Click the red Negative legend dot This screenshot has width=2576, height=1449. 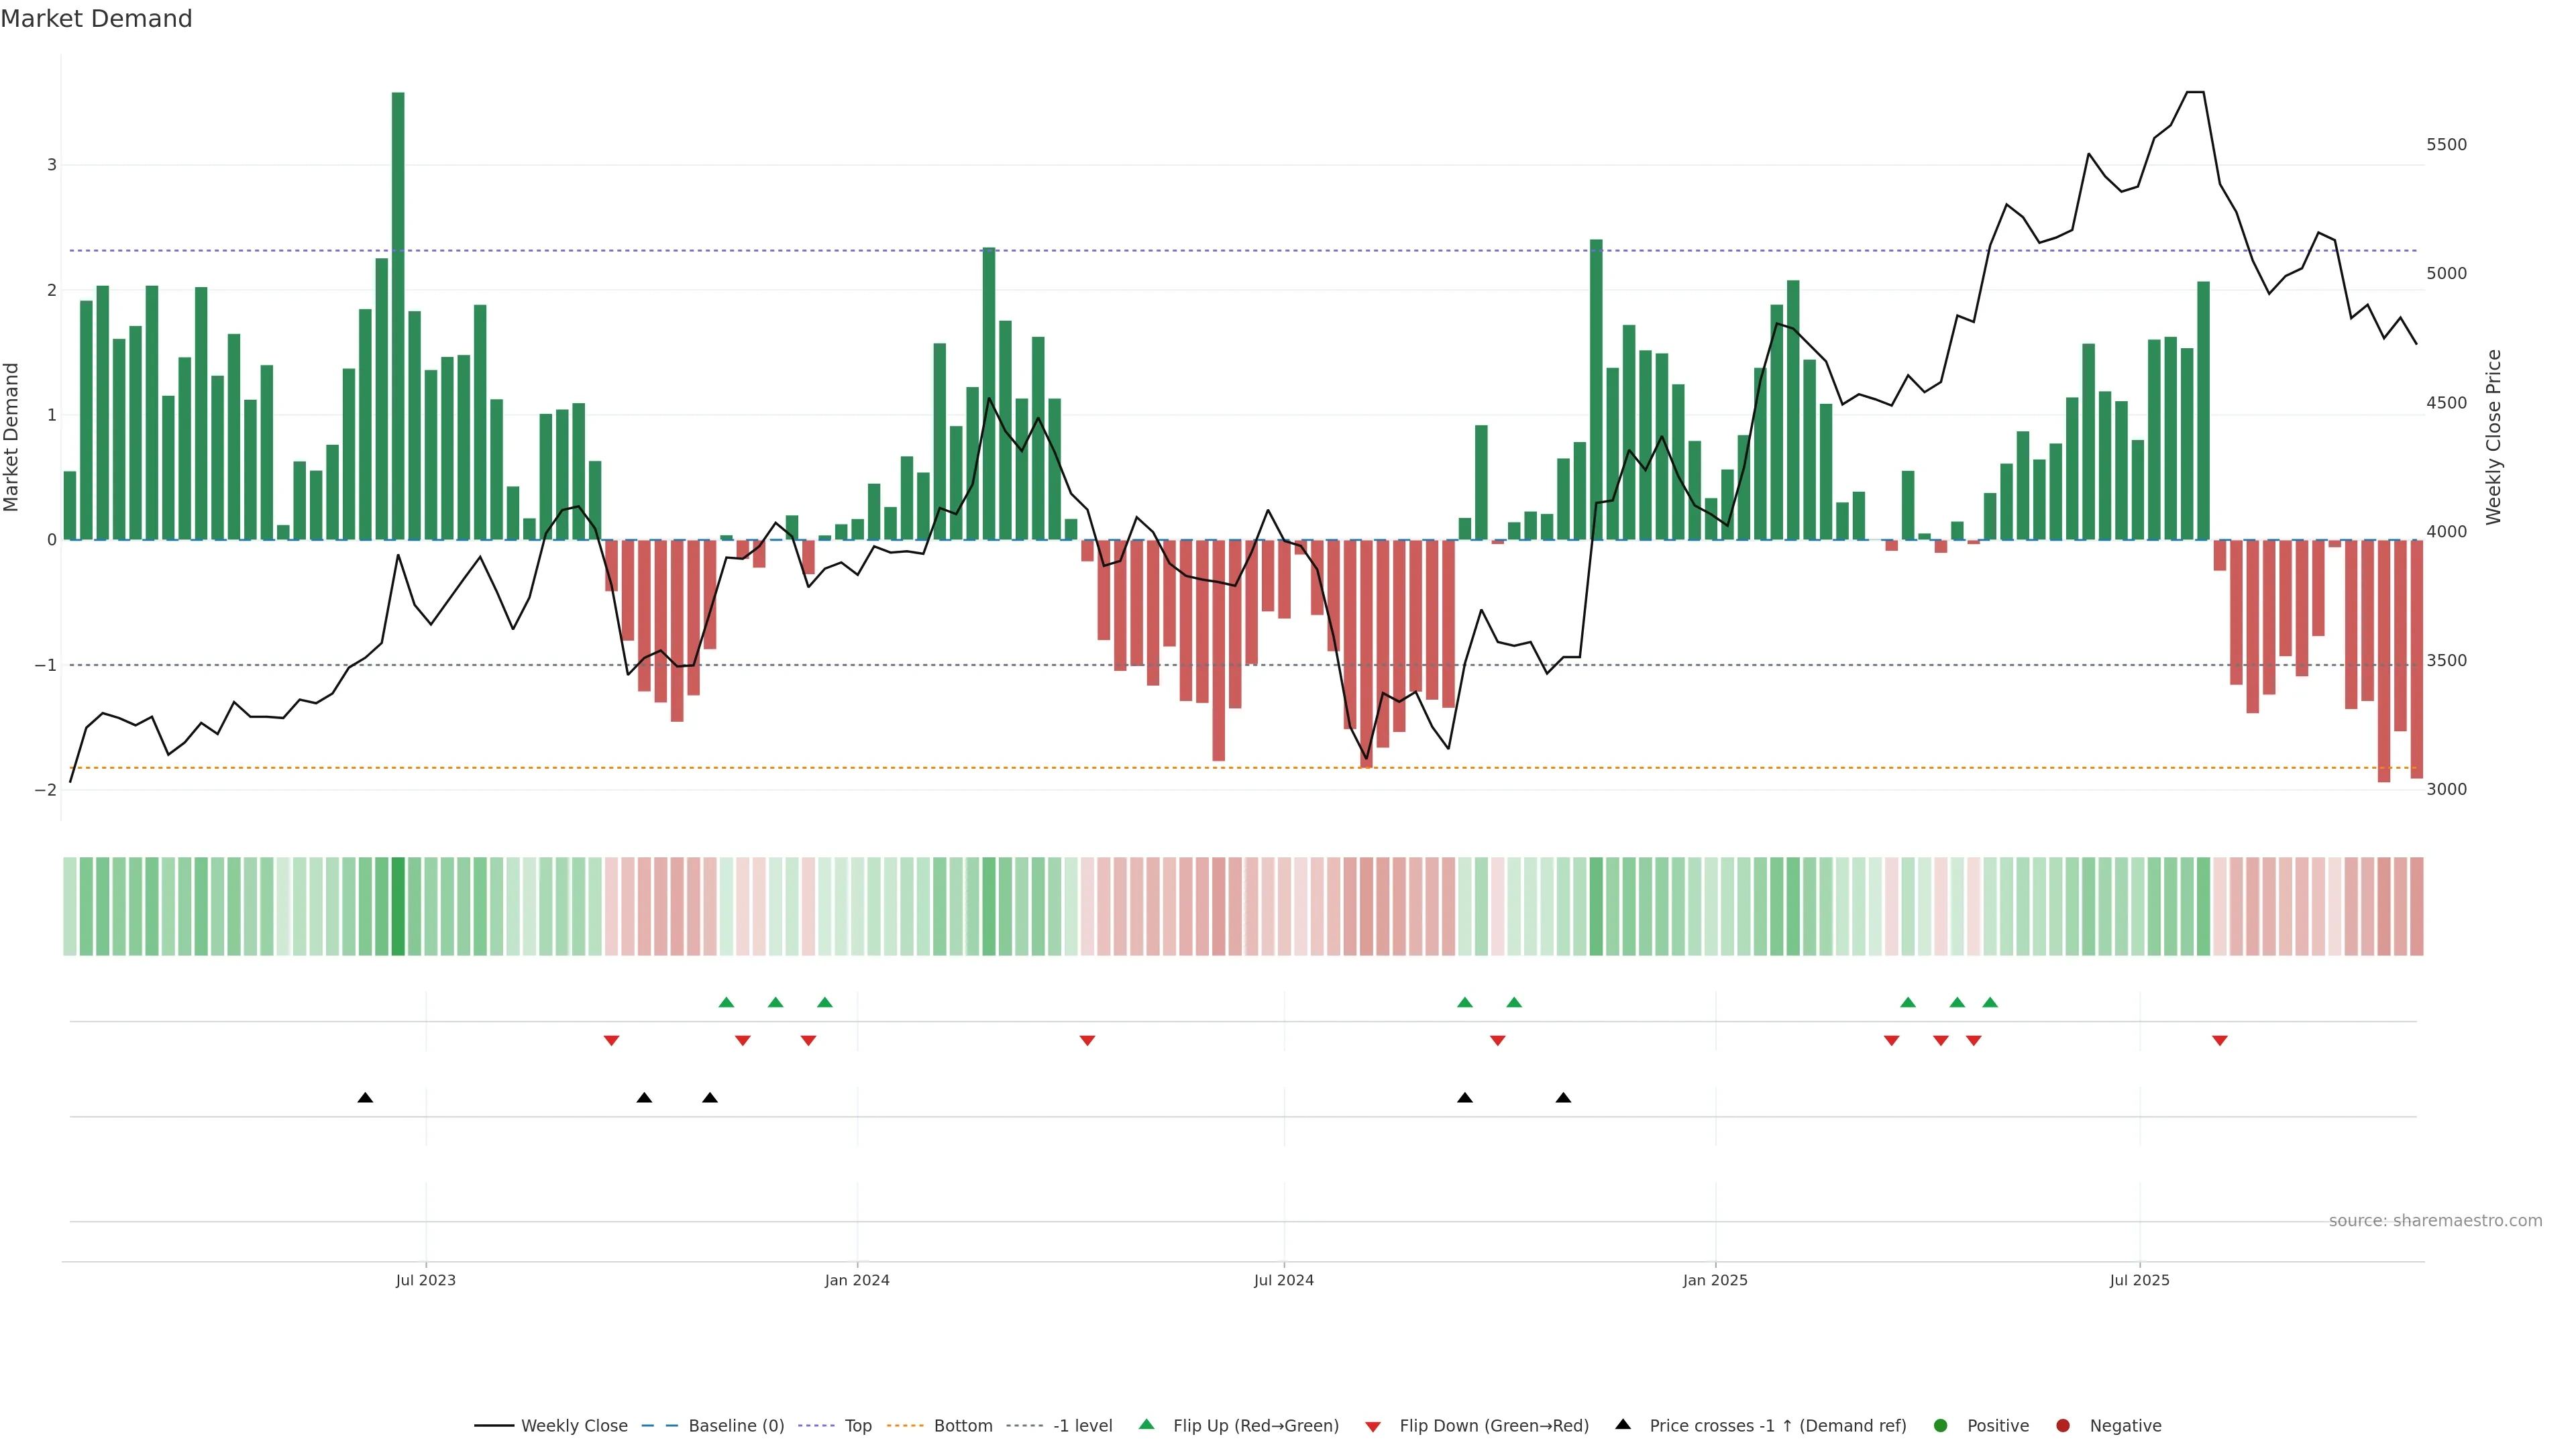[x=2063, y=1425]
